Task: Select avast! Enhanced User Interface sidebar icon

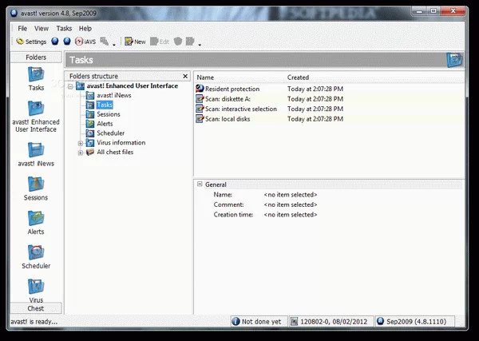Action: click(36, 117)
